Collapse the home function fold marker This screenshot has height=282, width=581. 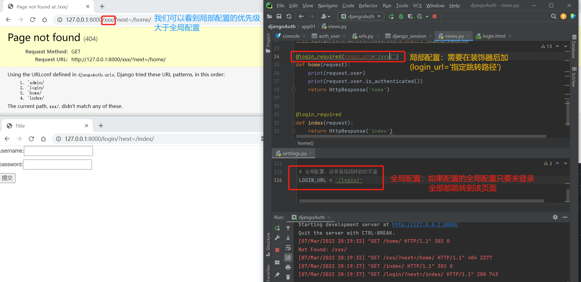pos(294,65)
